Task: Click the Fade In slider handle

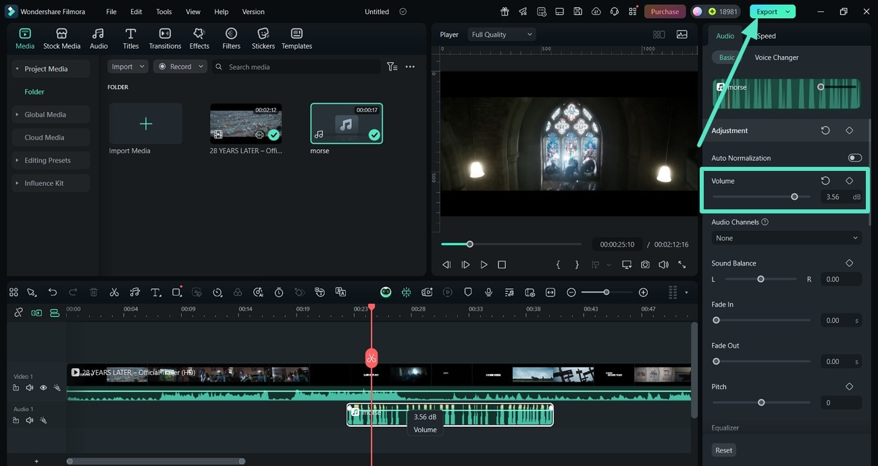Action: 716,320
